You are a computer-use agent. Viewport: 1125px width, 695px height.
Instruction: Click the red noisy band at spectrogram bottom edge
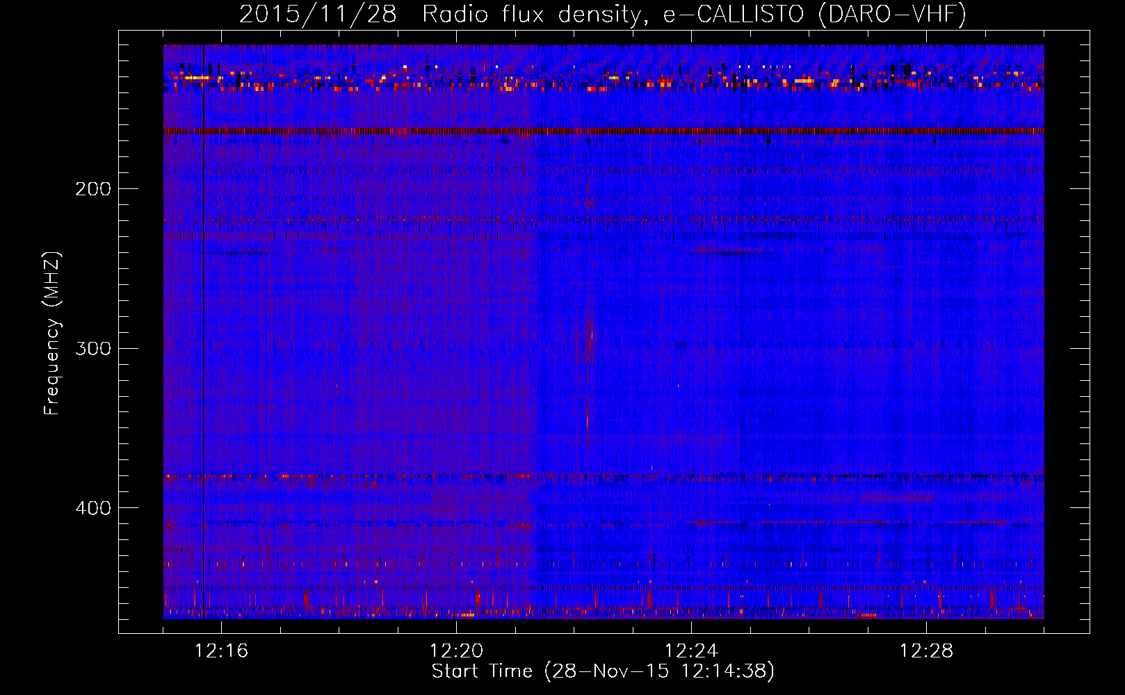click(x=602, y=612)
